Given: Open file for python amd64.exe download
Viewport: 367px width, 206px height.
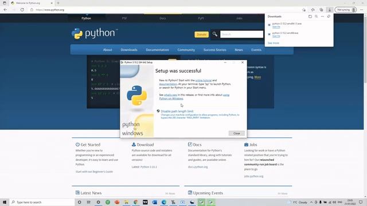Looking at the screenshot, I should point(276,36).
